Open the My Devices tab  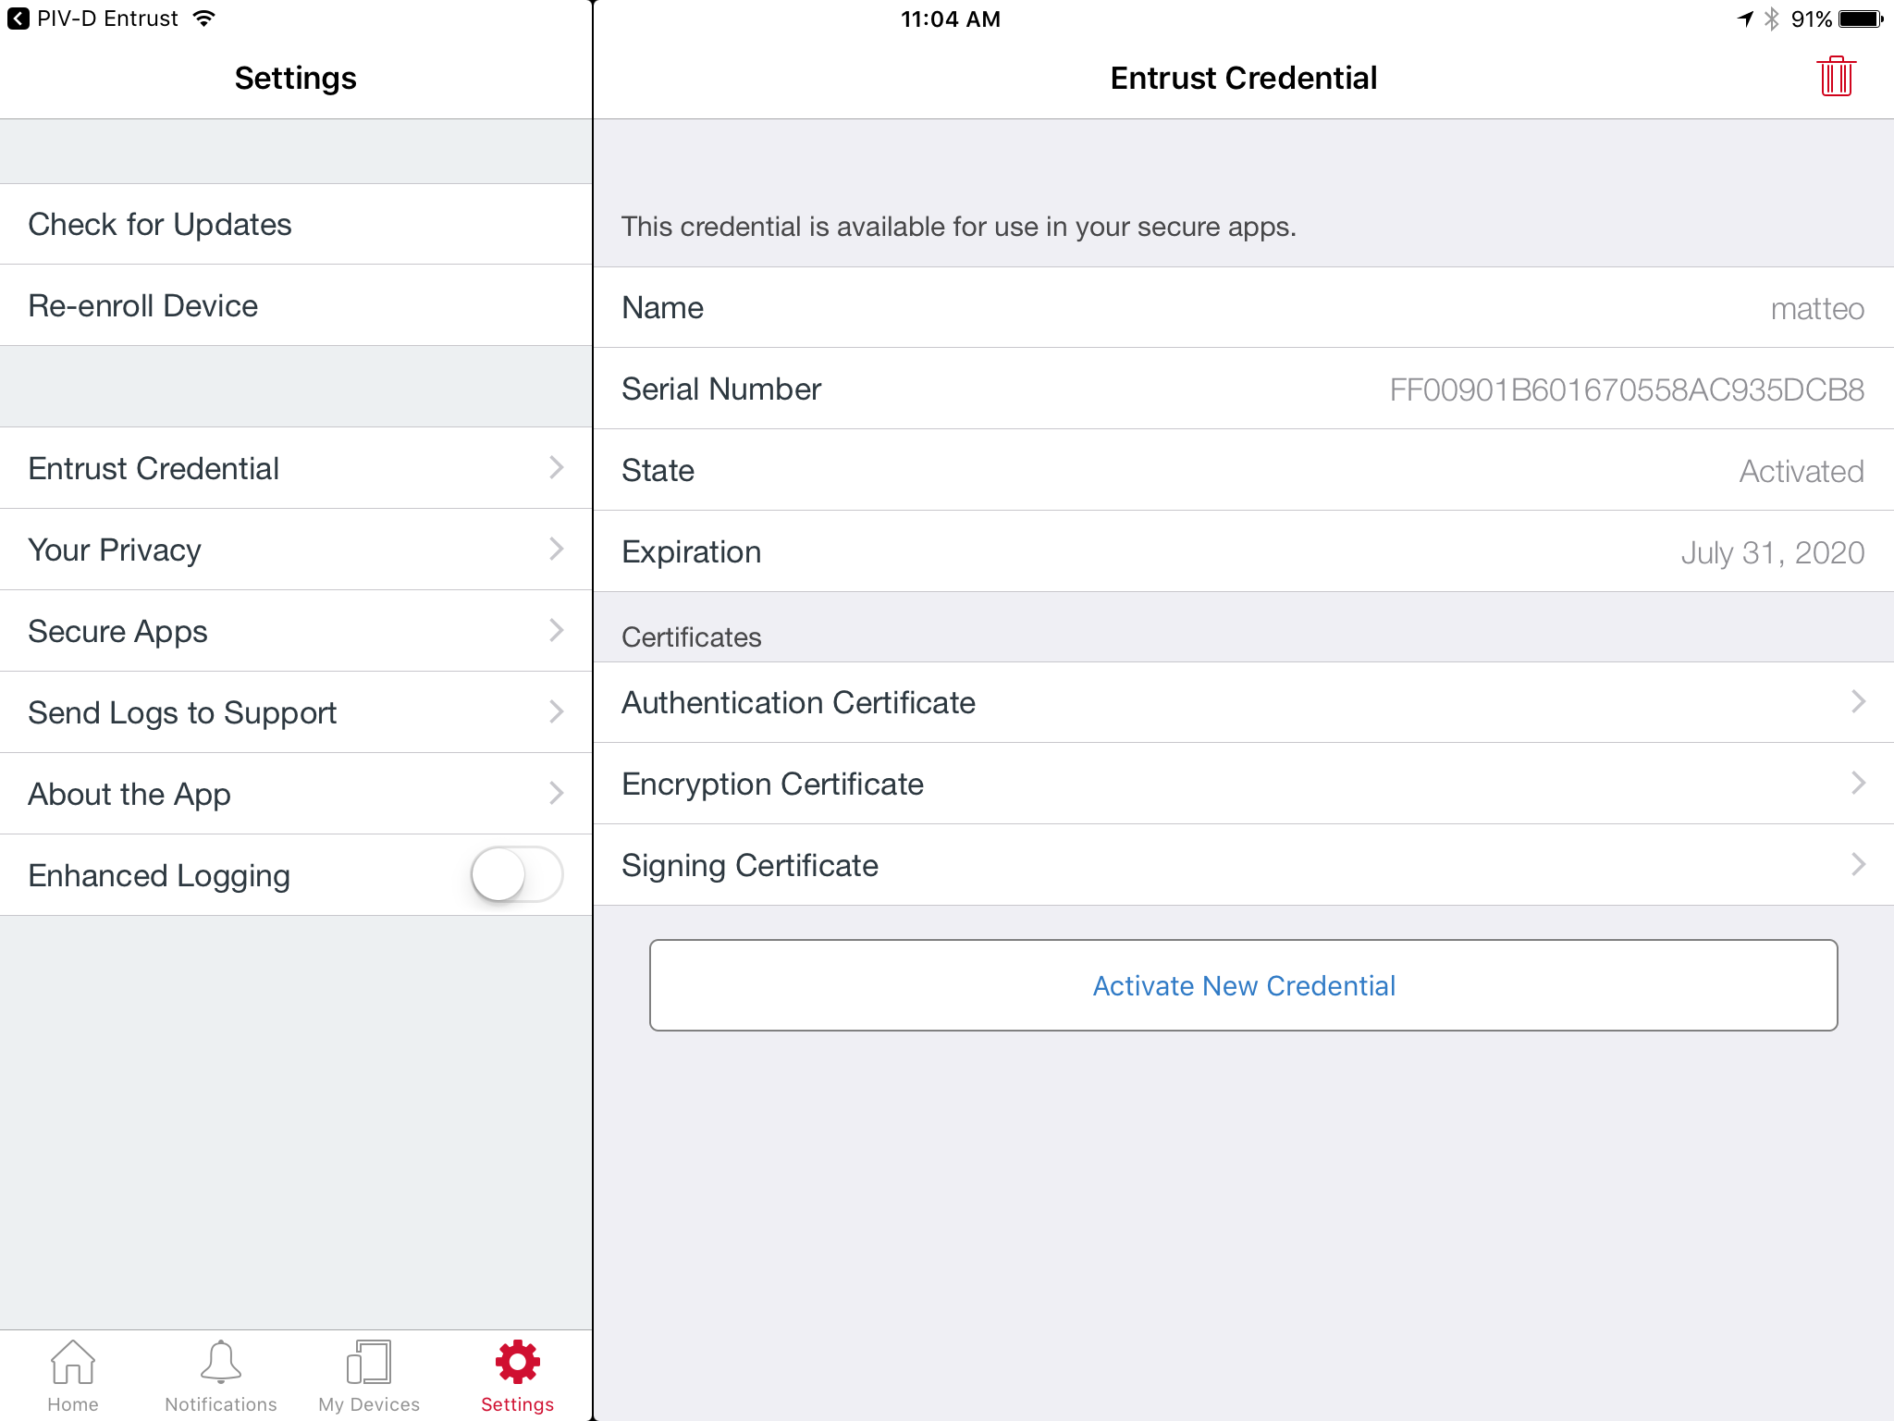point(369,1363)
